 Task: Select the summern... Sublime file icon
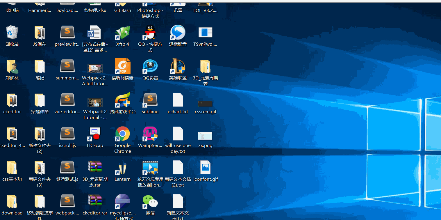(x=67, y=66)
